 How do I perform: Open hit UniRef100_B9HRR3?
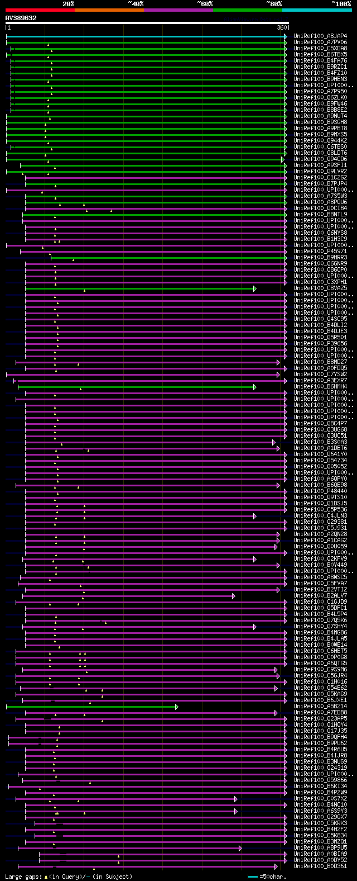320,258
